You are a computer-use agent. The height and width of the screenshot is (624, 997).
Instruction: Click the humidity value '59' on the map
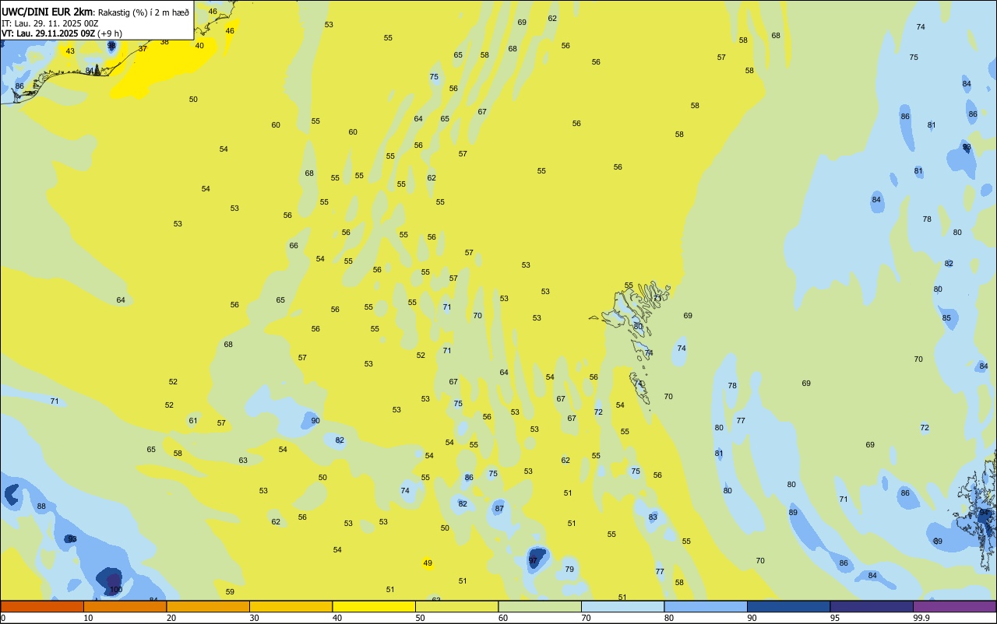230,592
